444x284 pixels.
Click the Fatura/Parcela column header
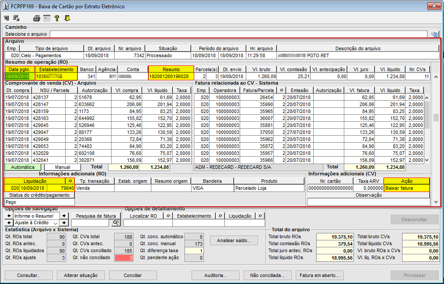coord(259,90)
